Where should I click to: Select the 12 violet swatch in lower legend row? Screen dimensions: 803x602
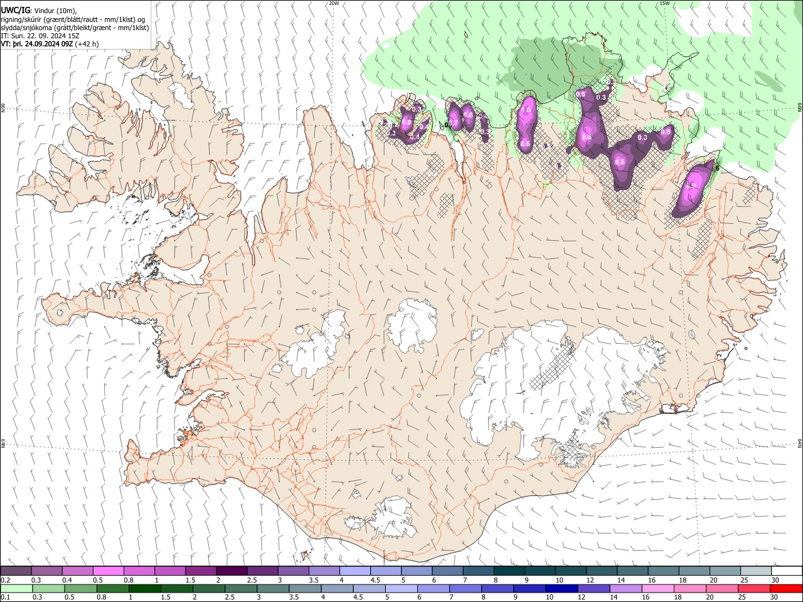[593, 588]
